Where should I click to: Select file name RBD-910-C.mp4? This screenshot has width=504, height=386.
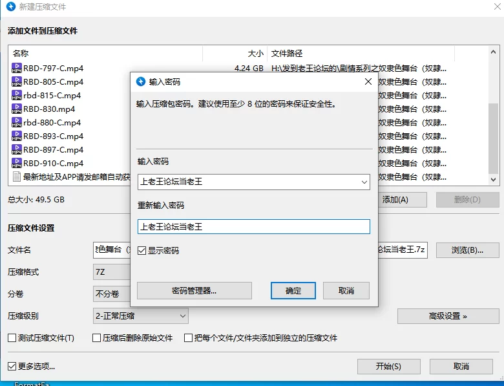pos(54,163)
